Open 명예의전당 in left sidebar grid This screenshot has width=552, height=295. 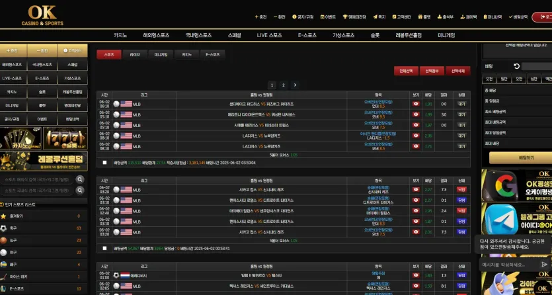tap(72, 106)
